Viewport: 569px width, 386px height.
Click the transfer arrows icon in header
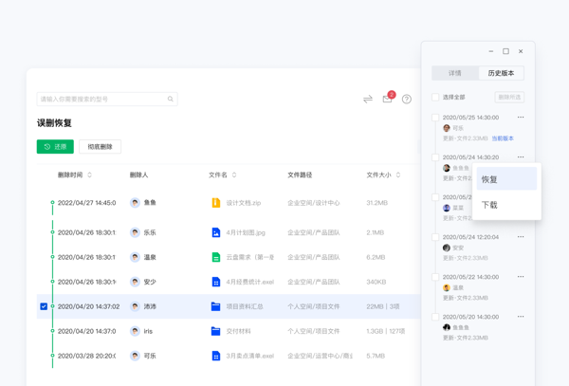tap(367, 99)
